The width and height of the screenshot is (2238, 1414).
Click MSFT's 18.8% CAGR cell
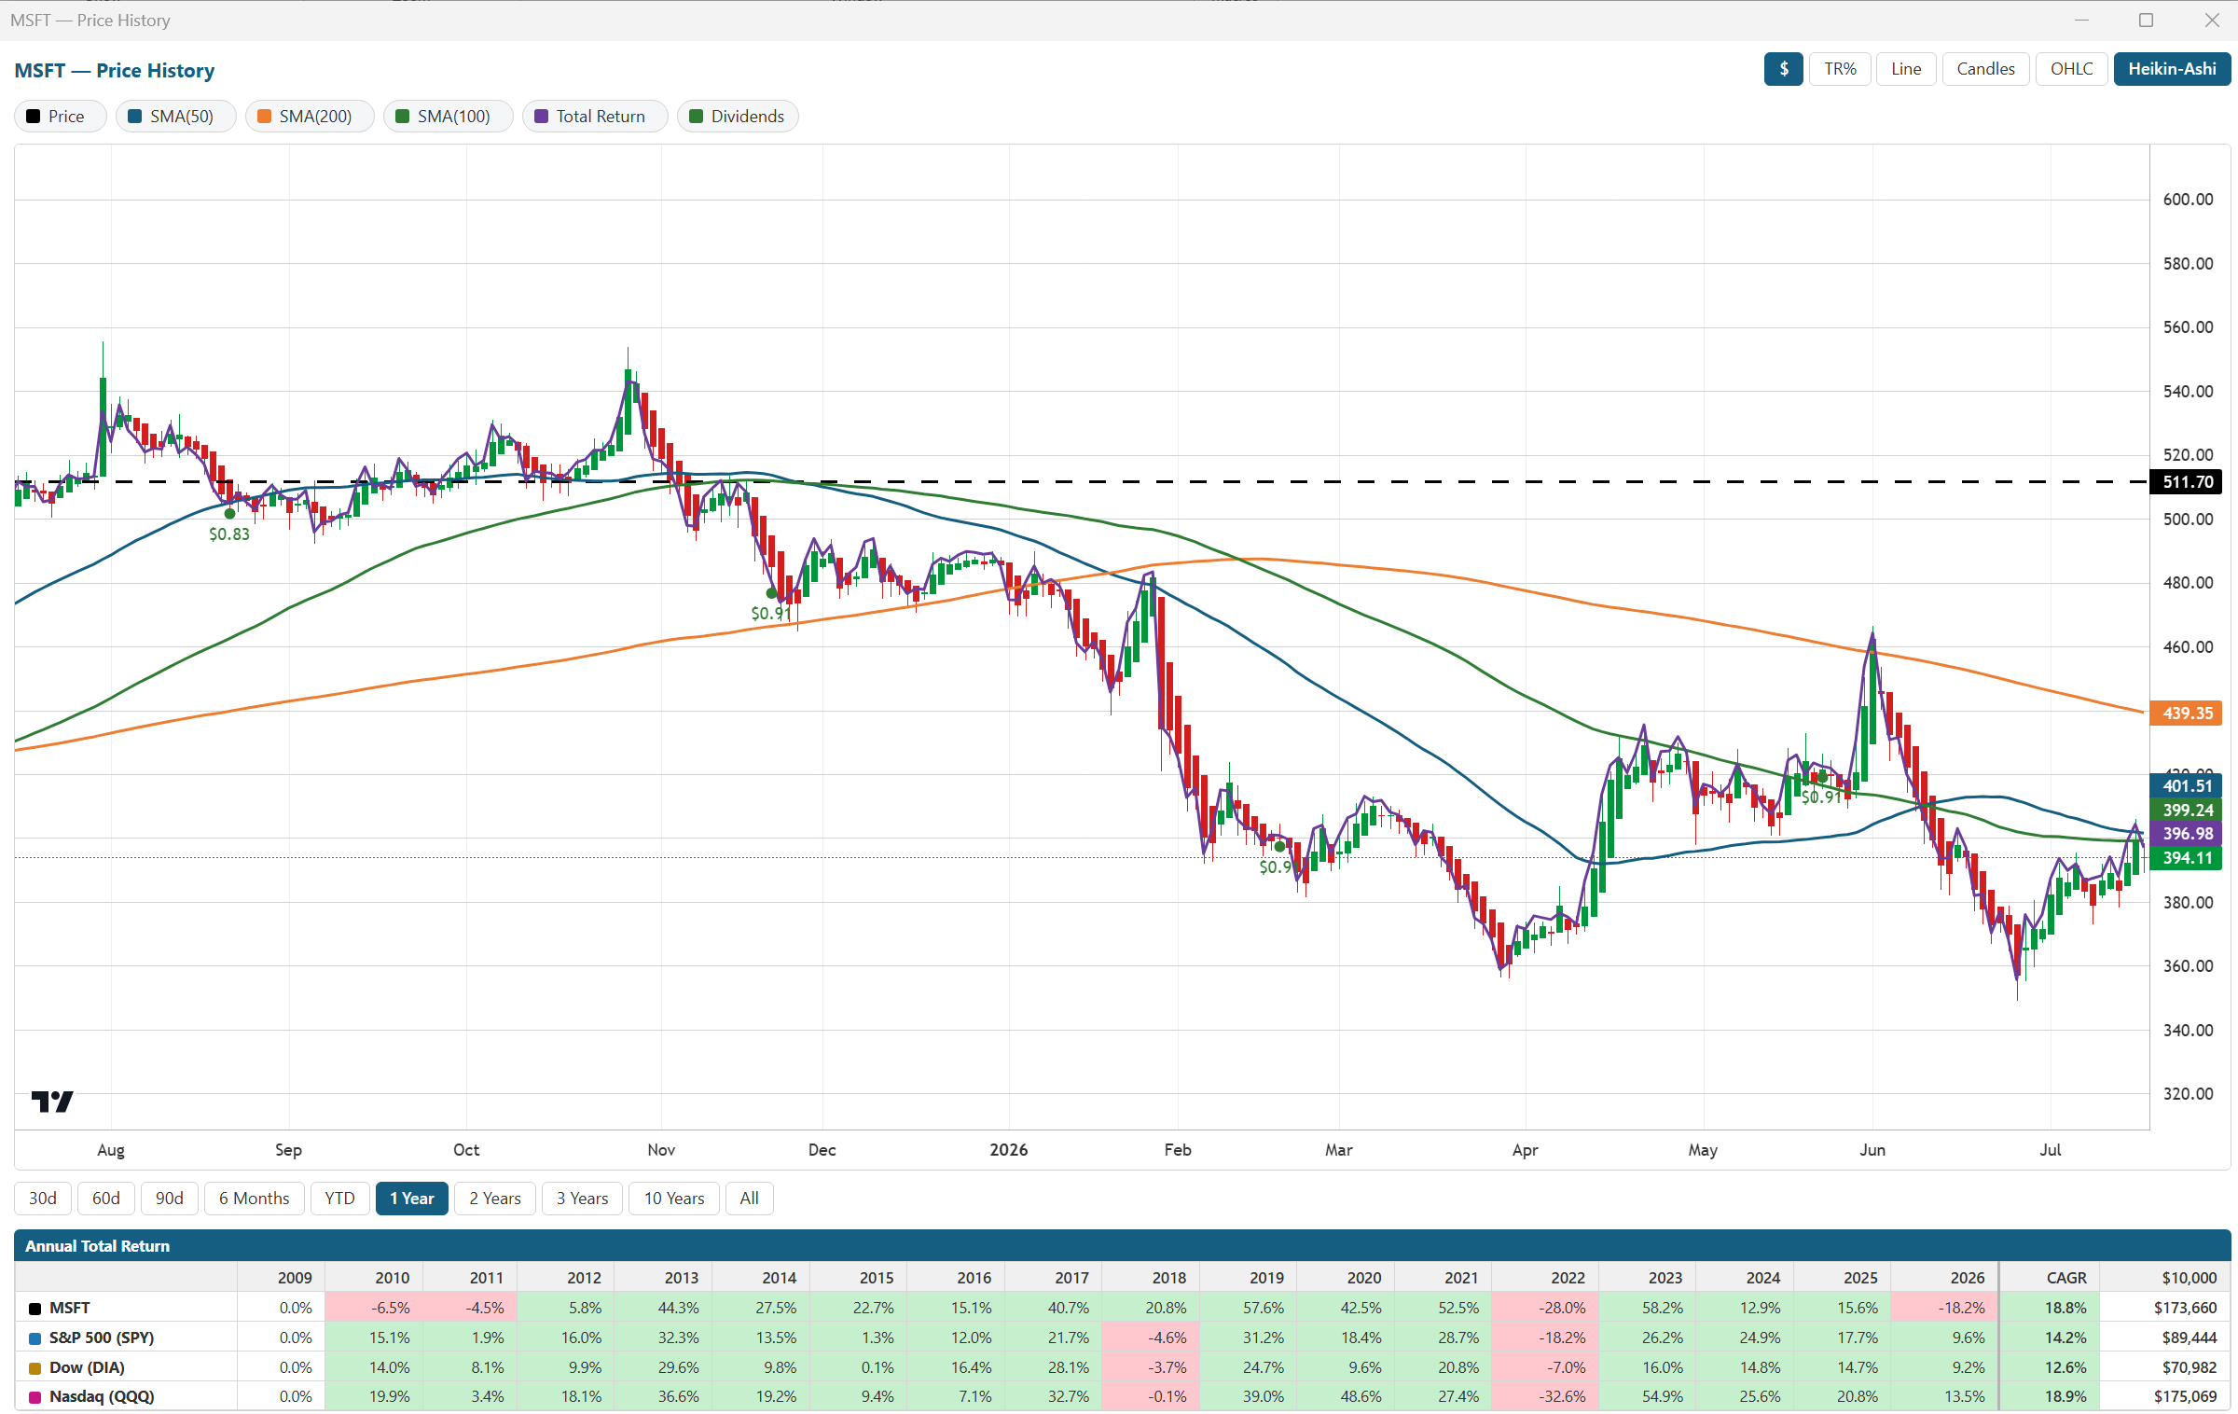[x=2049, y=1308]
